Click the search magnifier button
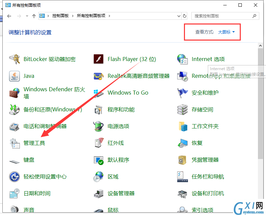 click(254, 16)
